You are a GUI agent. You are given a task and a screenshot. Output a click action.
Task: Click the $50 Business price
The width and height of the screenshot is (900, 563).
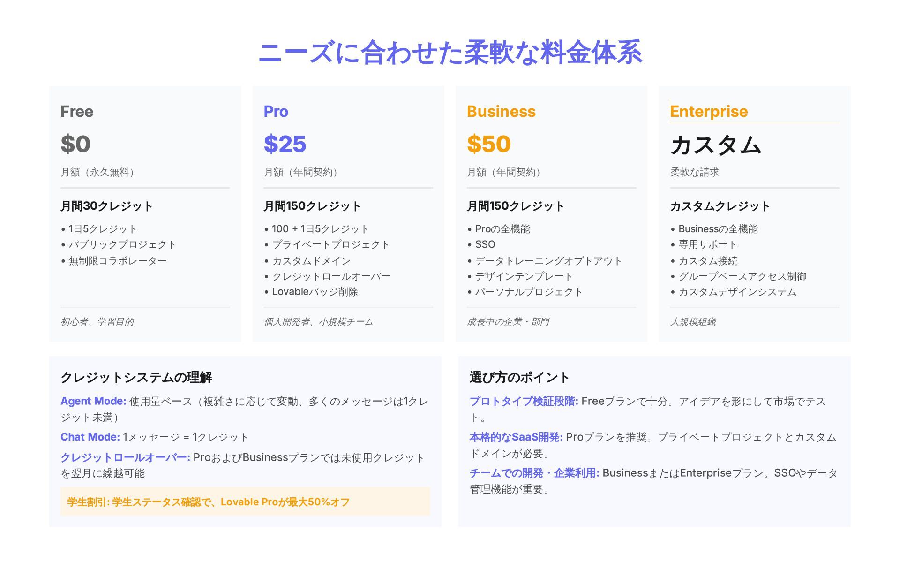tap(488, 144)
